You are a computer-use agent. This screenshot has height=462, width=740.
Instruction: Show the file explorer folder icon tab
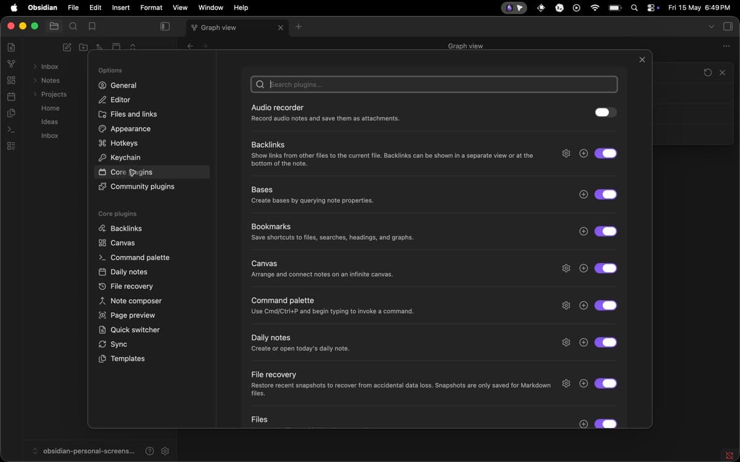click(x=54, y=26)
